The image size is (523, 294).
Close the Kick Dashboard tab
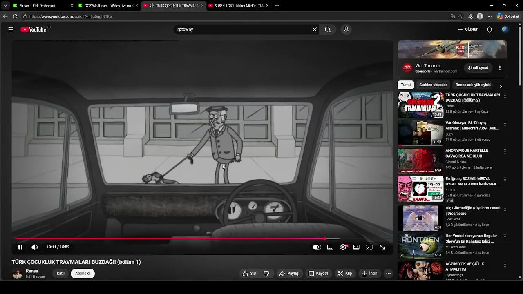coord(72,6)
